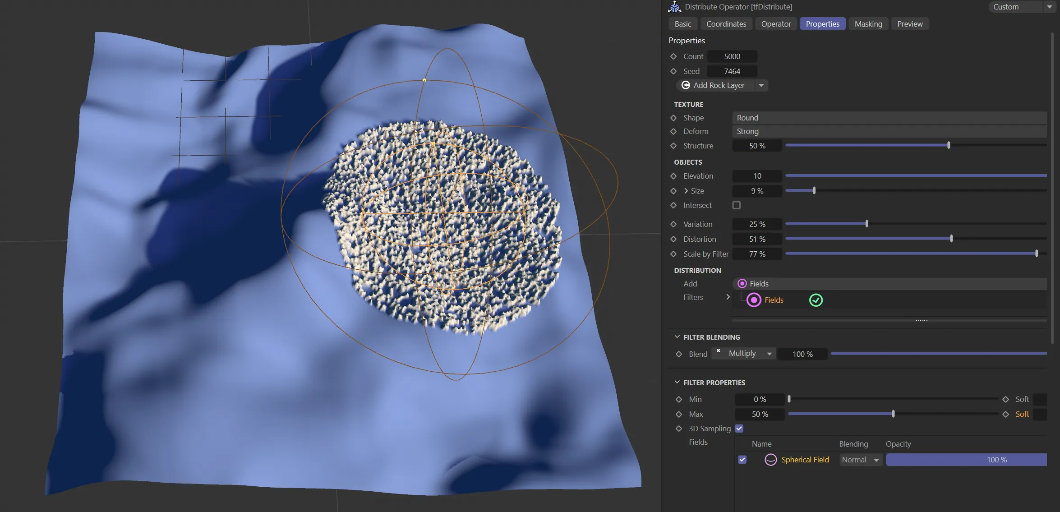Image resolution: width=1060 pixels, height=512 pixels.
Task: Open the Coordinates tab
Action: pyautogui.click(x=726, y=24)
